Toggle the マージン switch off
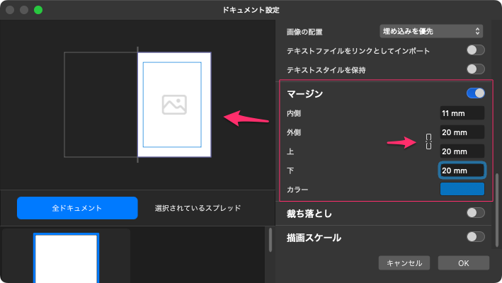 point(475,93)
